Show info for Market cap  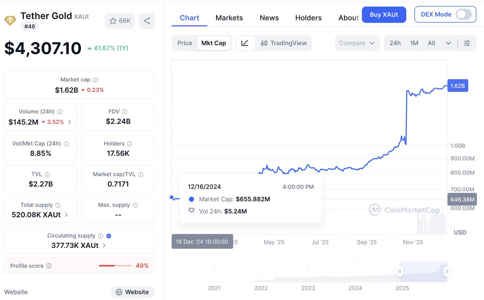point(96,80)
